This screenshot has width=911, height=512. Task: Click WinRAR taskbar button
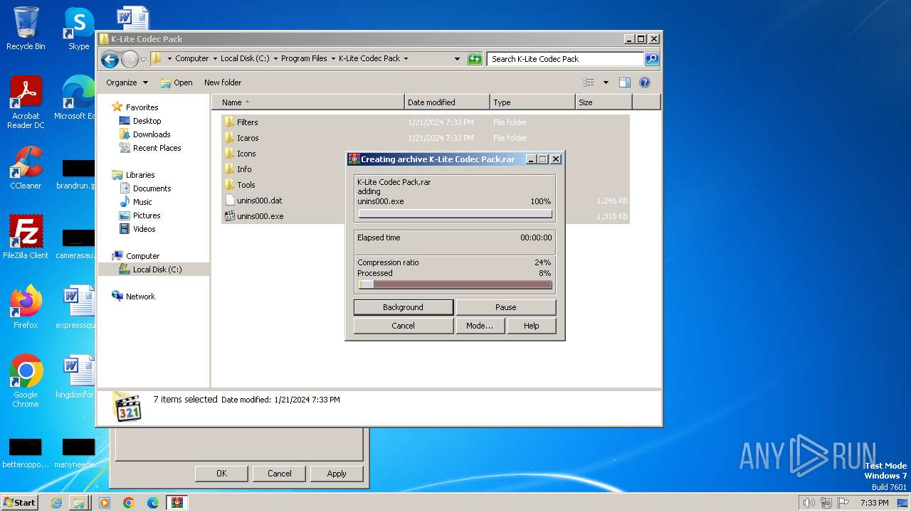177,503
